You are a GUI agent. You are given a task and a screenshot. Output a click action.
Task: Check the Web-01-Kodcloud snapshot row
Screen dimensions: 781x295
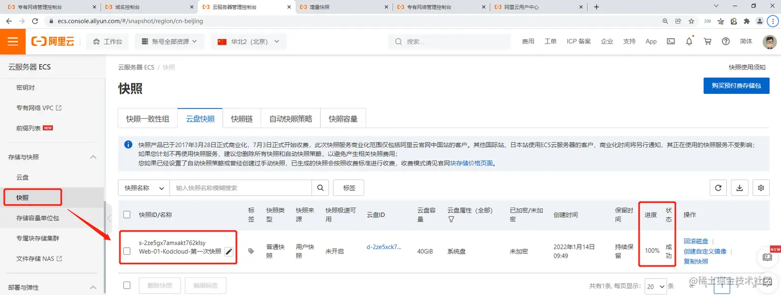127,251
